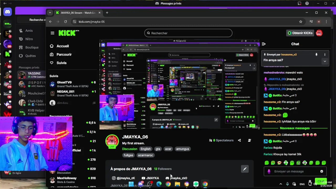Open File Explorer from taskbar
Viewport: 336px width, 189px height.
[x=177, y=184]
